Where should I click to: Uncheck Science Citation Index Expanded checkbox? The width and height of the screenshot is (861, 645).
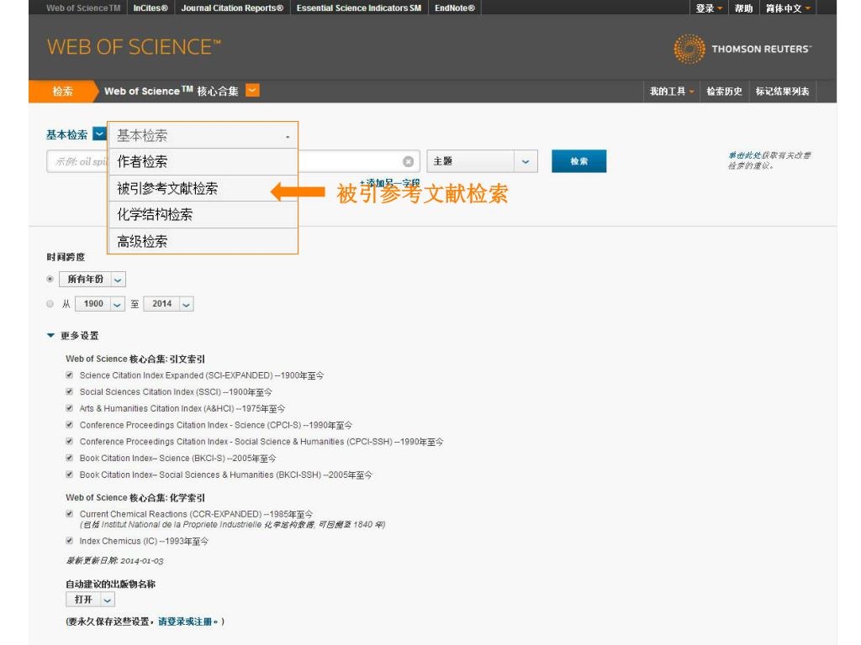[x=69, y=375]
